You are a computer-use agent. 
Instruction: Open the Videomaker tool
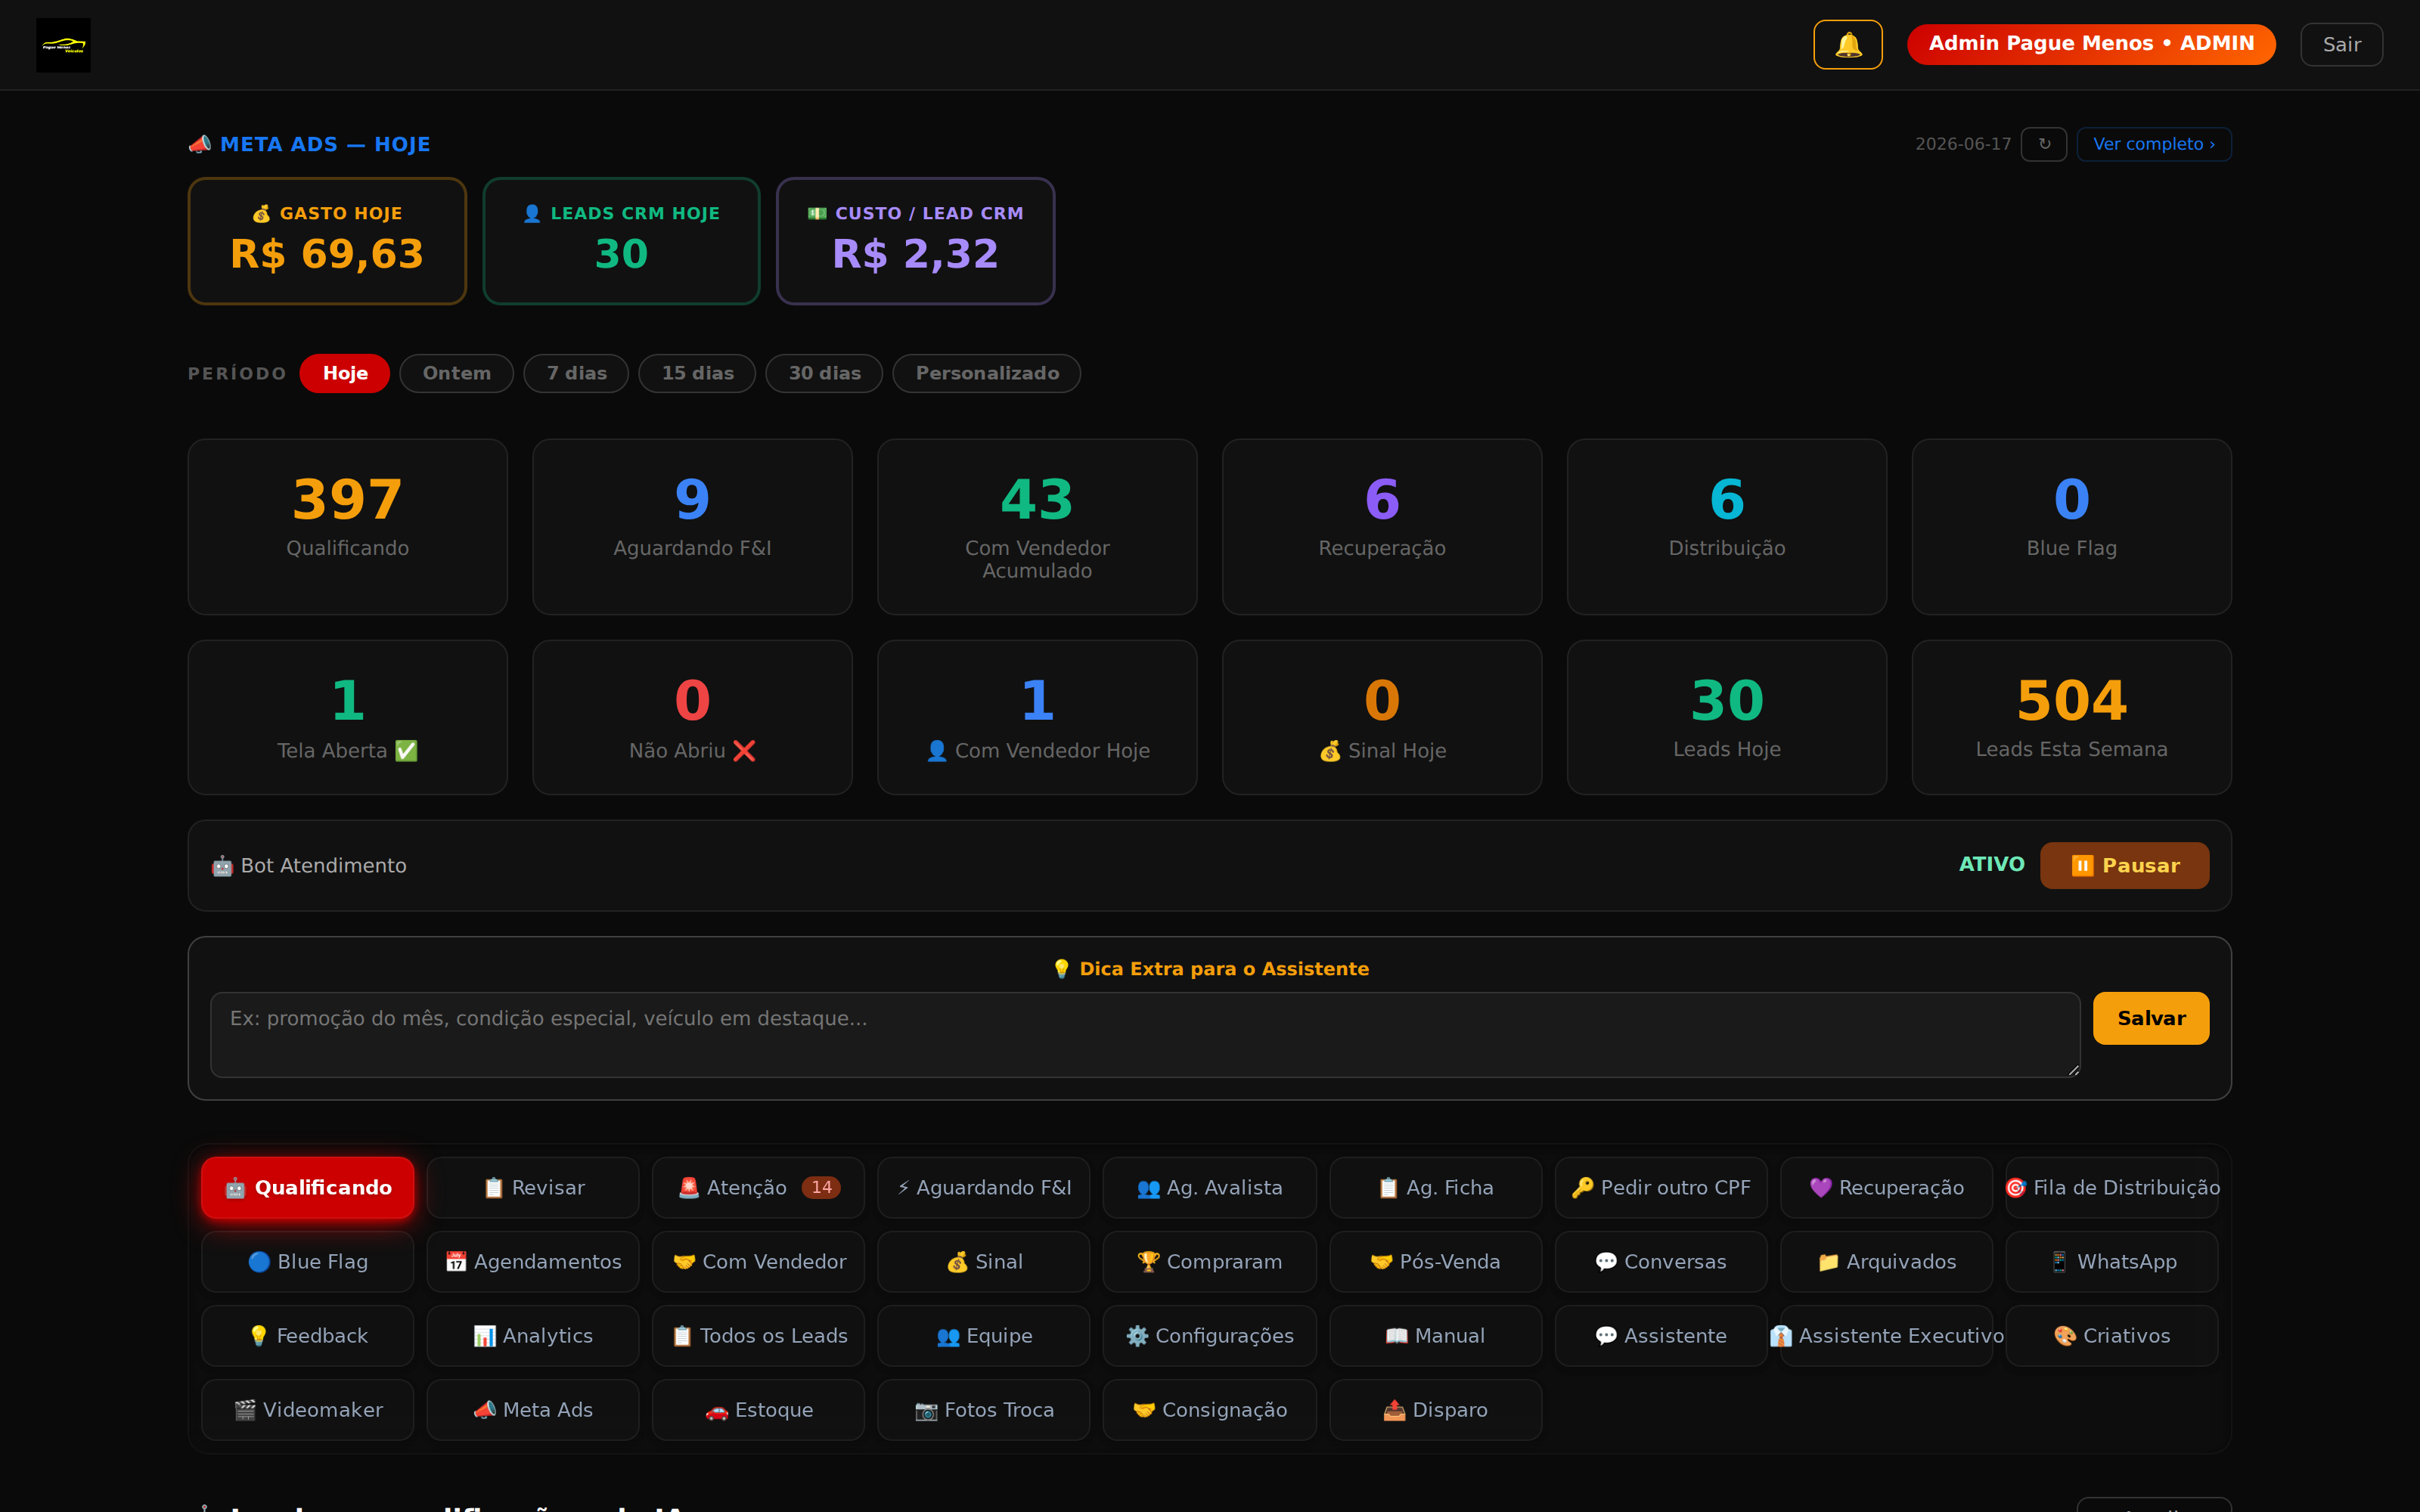click(x=307, y=1409)
